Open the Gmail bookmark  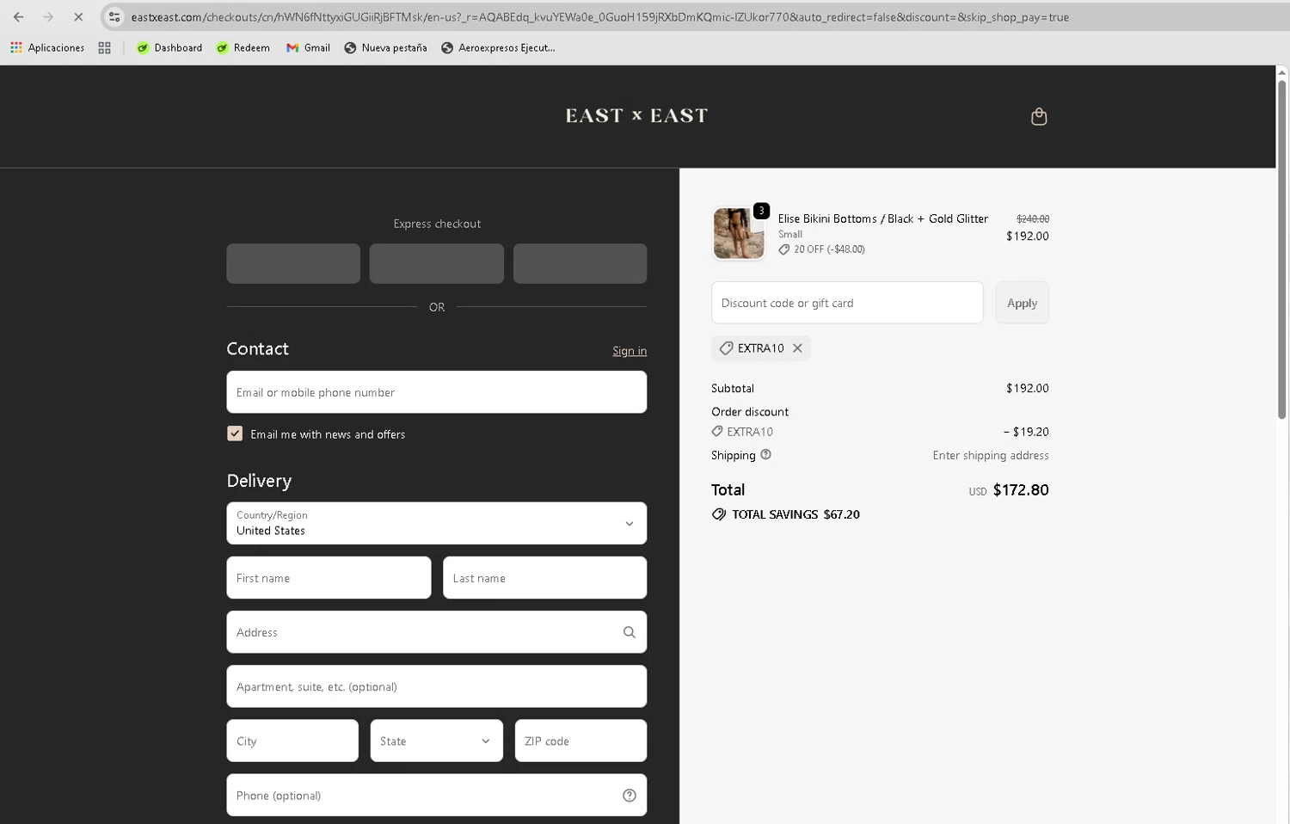308,47
